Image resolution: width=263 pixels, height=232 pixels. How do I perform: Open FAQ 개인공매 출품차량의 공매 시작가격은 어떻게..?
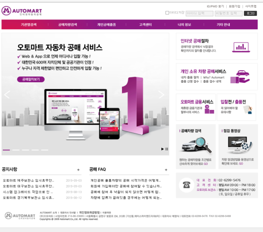pos(126,180)
